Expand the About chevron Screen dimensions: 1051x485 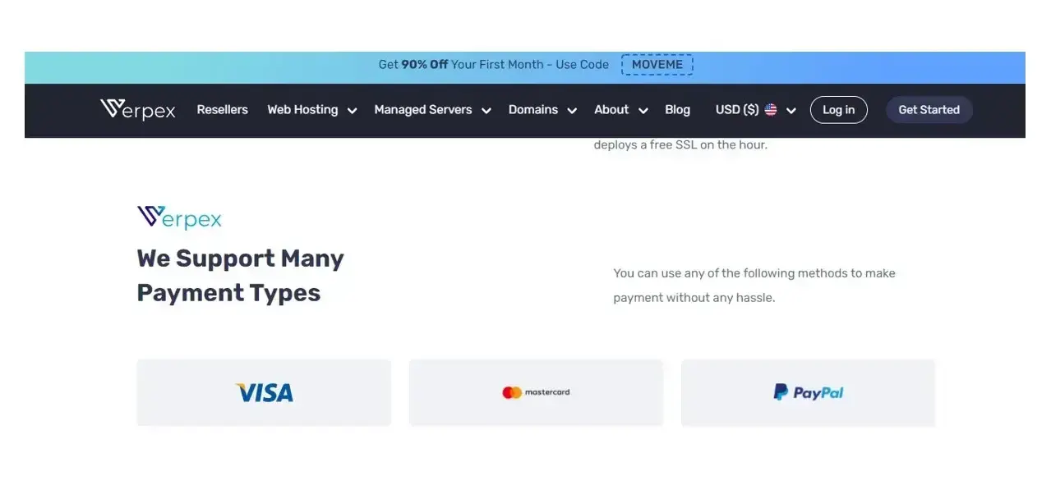(x=643, y=110)
